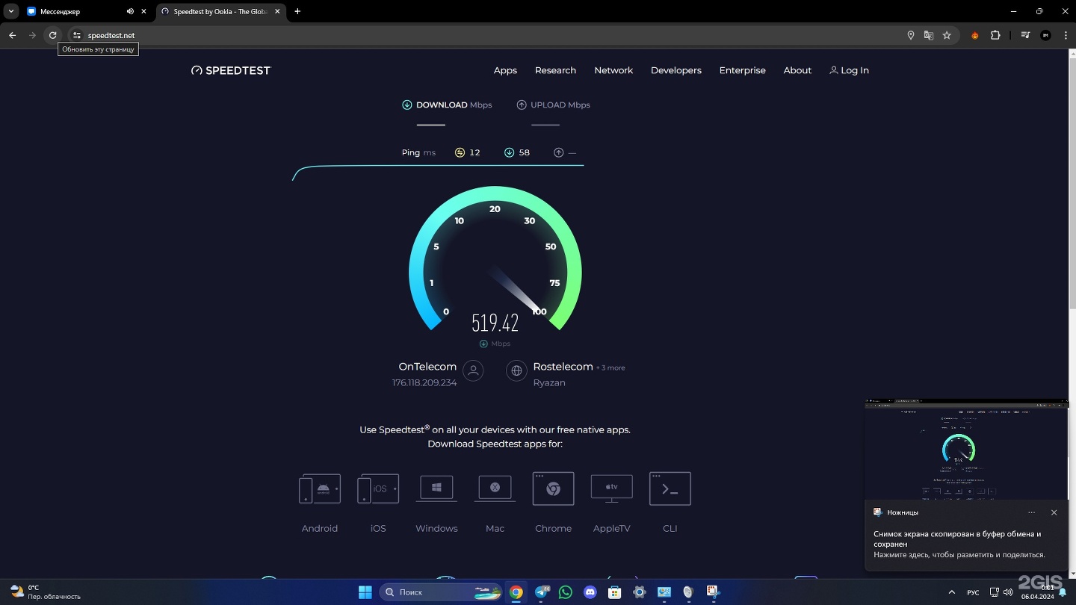Open the weather widget showing 0°C

tap(45, 592)
